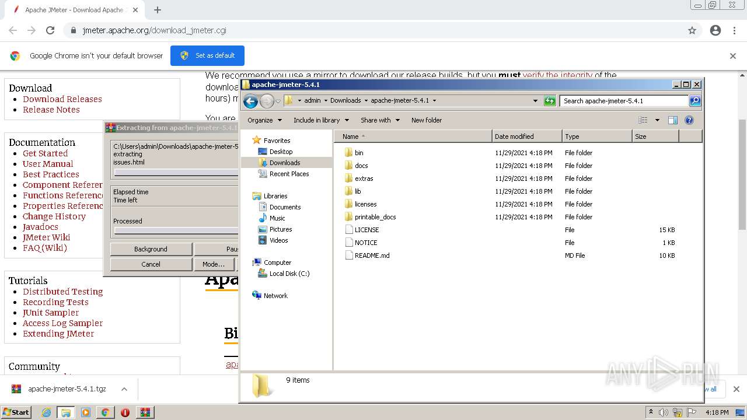Show hidden system tray icons

[651, 412]
